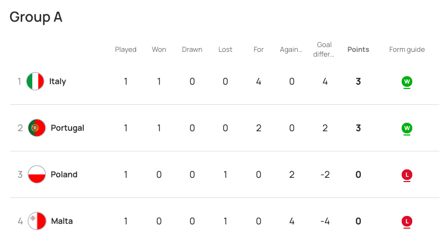Click Portugal's green W form badge
This screenshot has height=244, width=443.
pos(406,128)
